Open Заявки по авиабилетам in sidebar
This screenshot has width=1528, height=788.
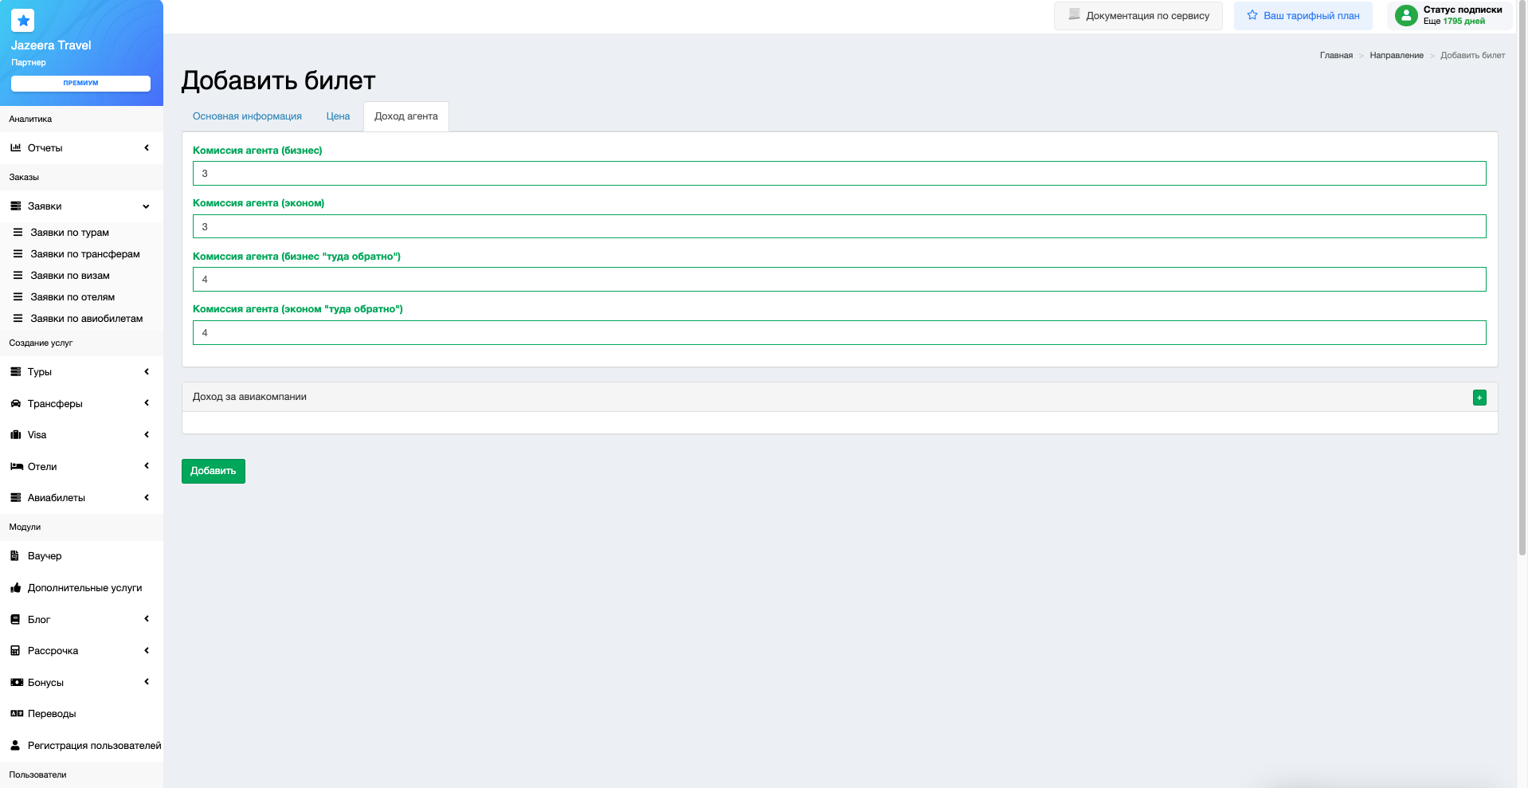pyautogui.click(x=86, y=319)
